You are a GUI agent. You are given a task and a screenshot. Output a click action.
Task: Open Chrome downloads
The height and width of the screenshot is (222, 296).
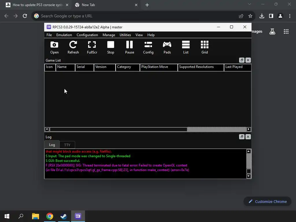coord(262,16)
